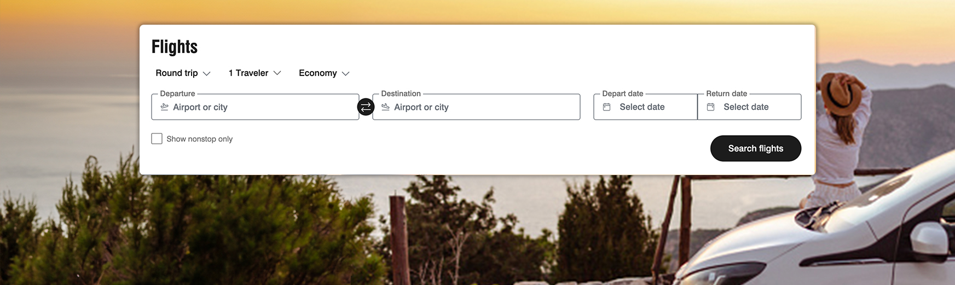
Task: Click the Show nonstop only label
Action: (x=199, y=139)
